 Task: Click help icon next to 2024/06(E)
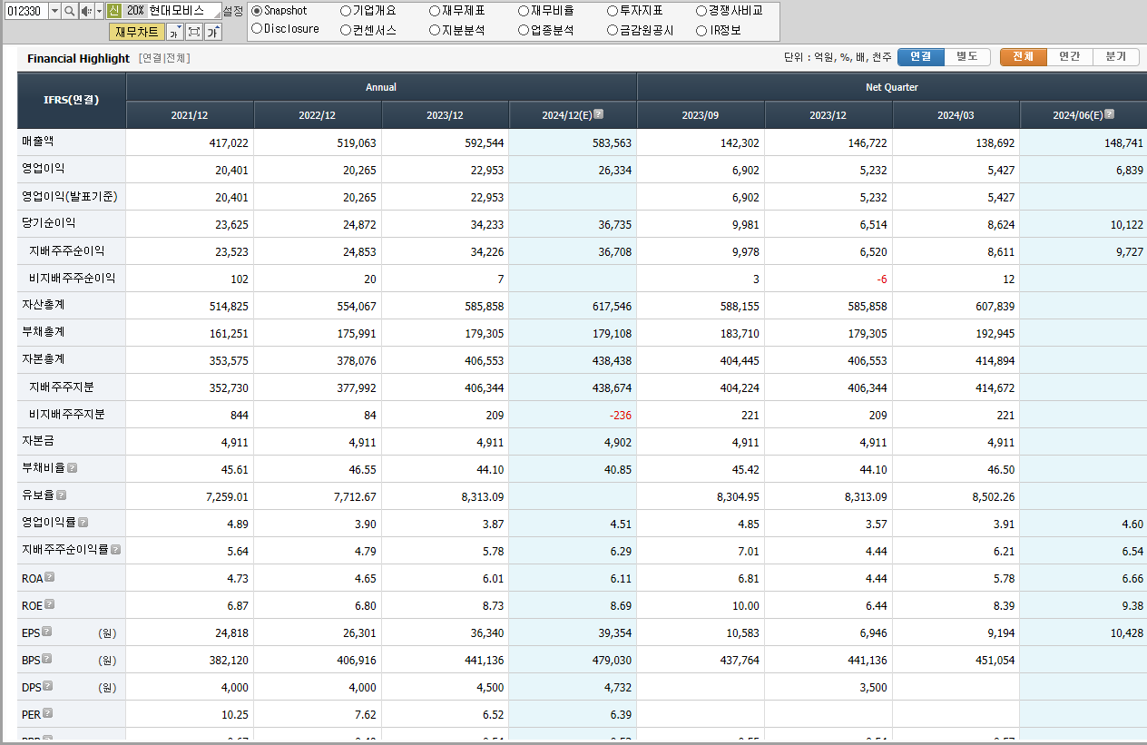click(x=1109, y=114)
